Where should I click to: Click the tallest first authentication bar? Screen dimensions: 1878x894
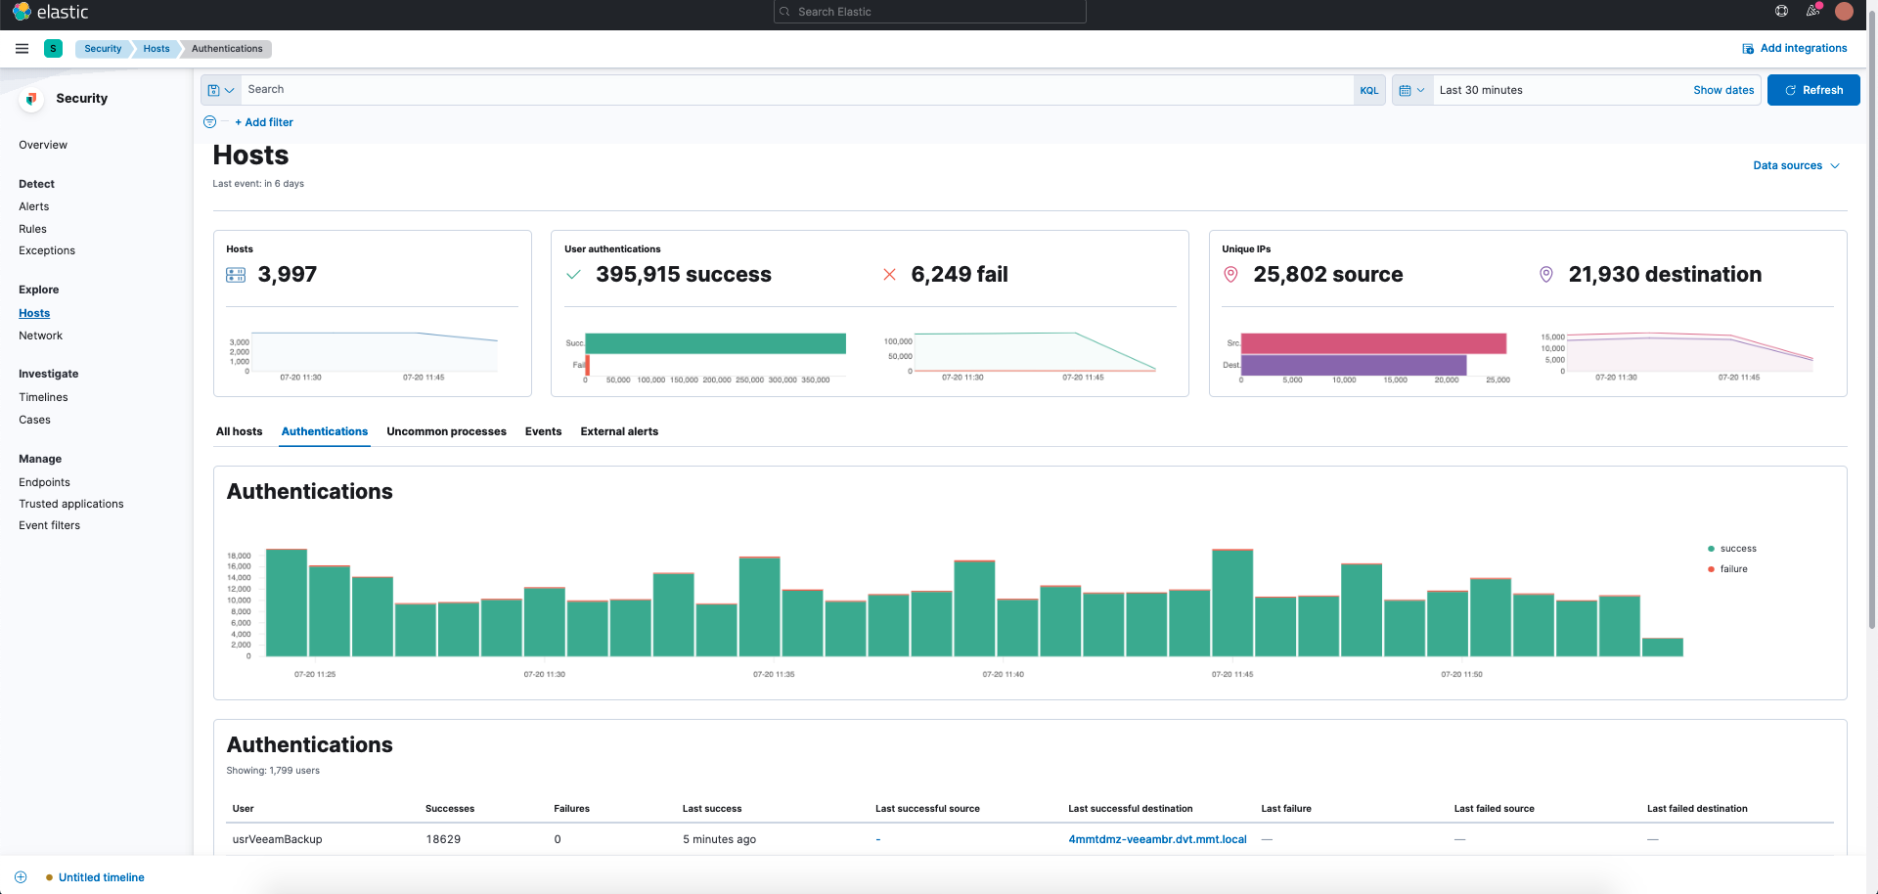[287, 603]
